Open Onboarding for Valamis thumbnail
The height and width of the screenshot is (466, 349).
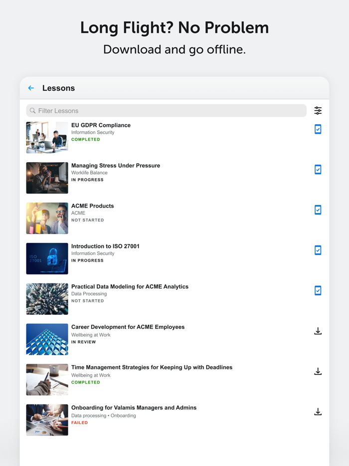point(47,420)
